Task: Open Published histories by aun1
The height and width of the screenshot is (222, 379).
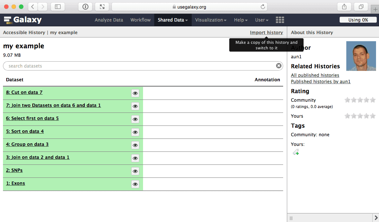Action: (320, 82)
